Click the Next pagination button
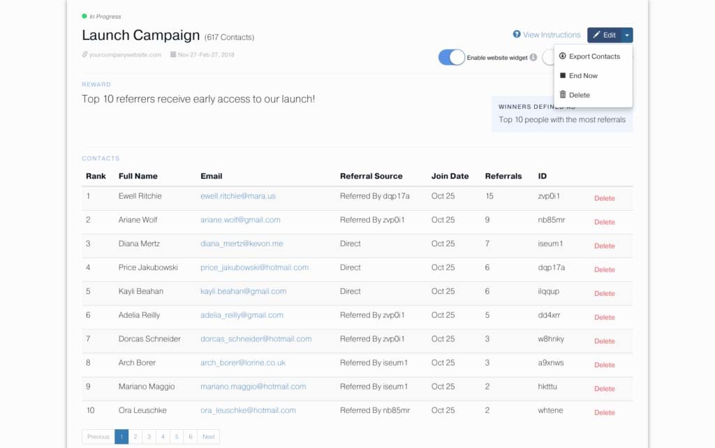715x448 pixels. (x=207, y=436)
